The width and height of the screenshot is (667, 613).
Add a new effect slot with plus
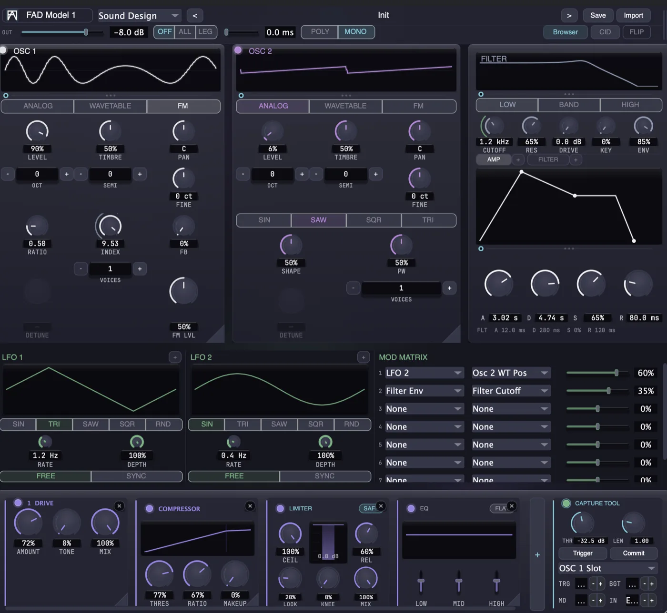click(537, 555)
